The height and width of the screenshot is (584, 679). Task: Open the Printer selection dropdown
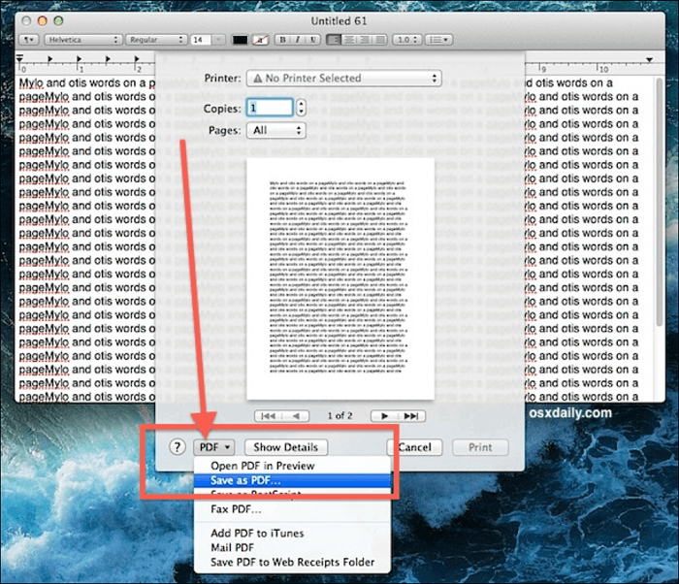pyautogui.click(x=344, y=79)
